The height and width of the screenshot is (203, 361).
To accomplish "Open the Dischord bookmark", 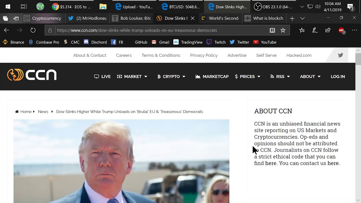I will (x=95, y=42).
